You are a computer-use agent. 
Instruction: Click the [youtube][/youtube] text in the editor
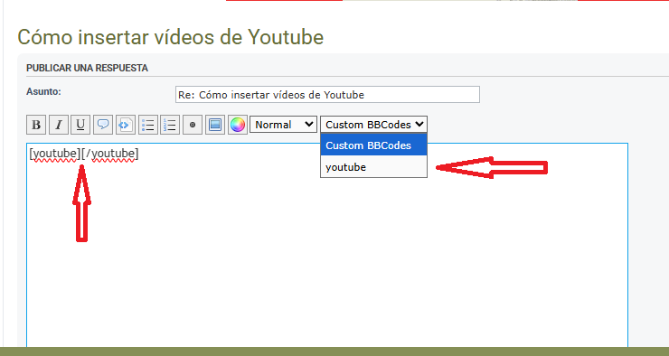click(x=83, y=154)
